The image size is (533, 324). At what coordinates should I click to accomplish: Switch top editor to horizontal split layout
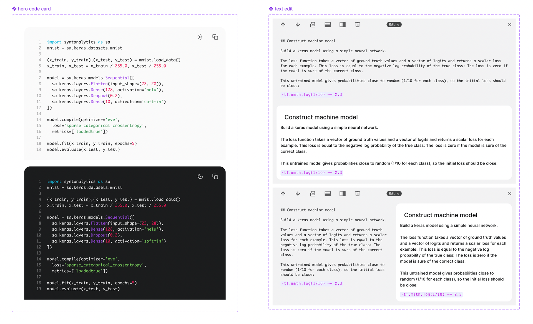(328, 24)
